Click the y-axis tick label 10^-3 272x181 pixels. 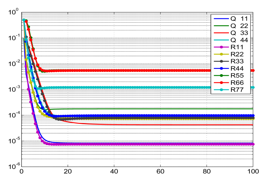point(12,89)
